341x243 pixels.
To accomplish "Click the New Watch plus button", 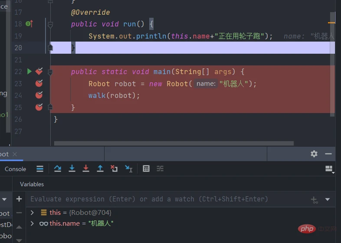I will (x=19, y=199).
